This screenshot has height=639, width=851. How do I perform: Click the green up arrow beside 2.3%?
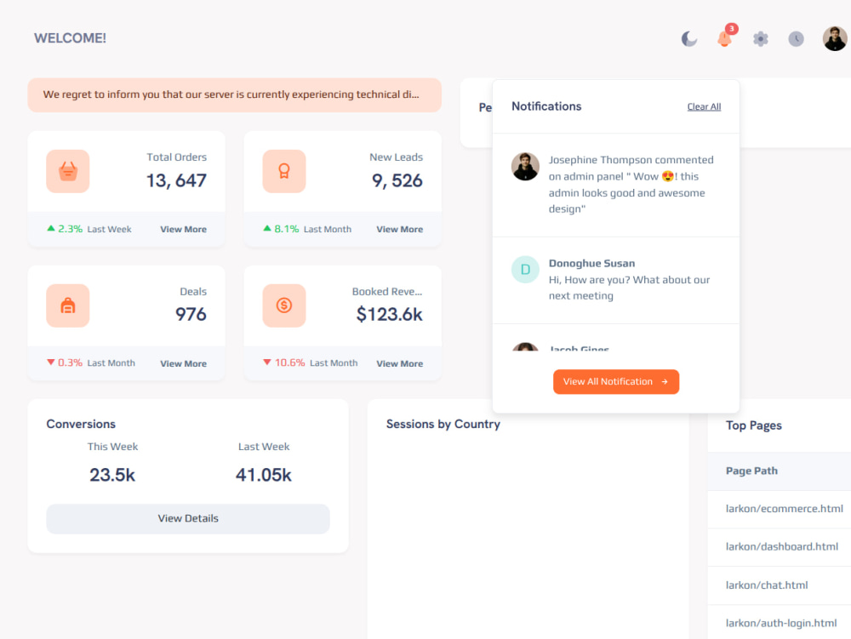tap(51, 228)
